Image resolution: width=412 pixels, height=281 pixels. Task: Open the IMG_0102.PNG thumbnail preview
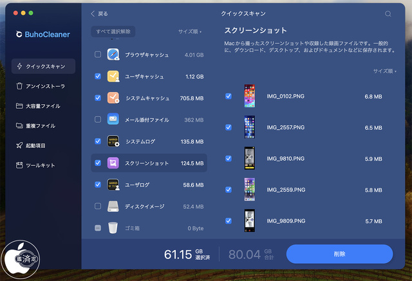pyautogui.click(x=249, y=96)
